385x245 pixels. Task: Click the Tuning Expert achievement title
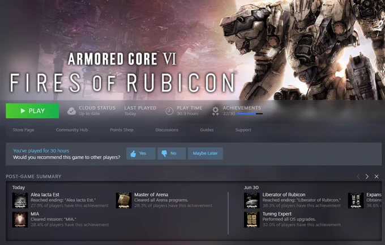[277, 214]
